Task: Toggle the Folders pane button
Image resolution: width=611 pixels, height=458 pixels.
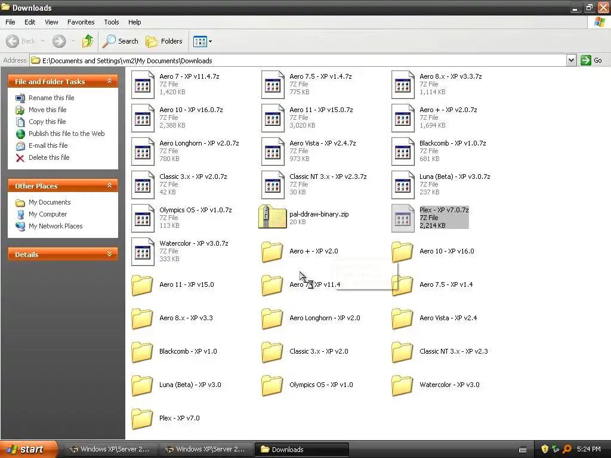Action: 164,41
